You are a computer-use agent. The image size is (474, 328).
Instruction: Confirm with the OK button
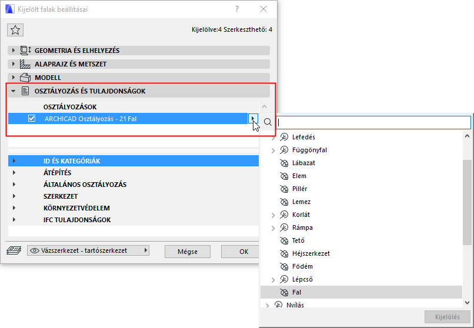coord(240,252)
